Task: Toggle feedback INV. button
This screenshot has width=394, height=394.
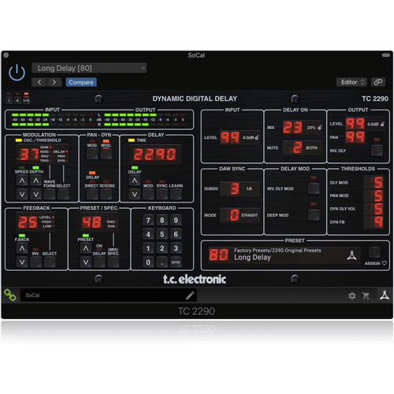Action: pos(35,262)
